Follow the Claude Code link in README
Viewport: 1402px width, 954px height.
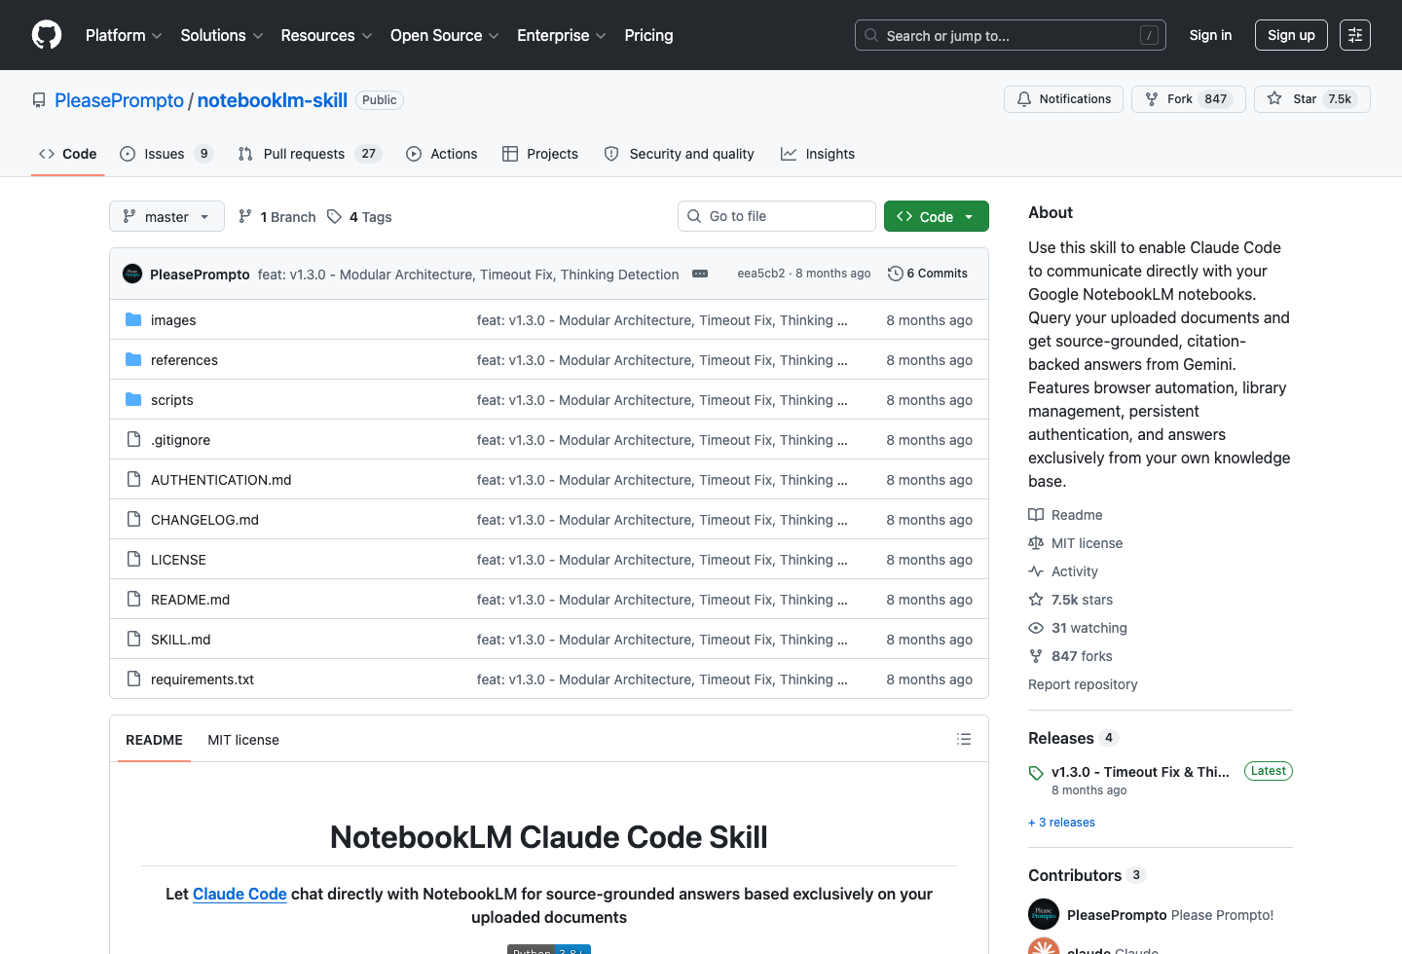click(240, 894)
